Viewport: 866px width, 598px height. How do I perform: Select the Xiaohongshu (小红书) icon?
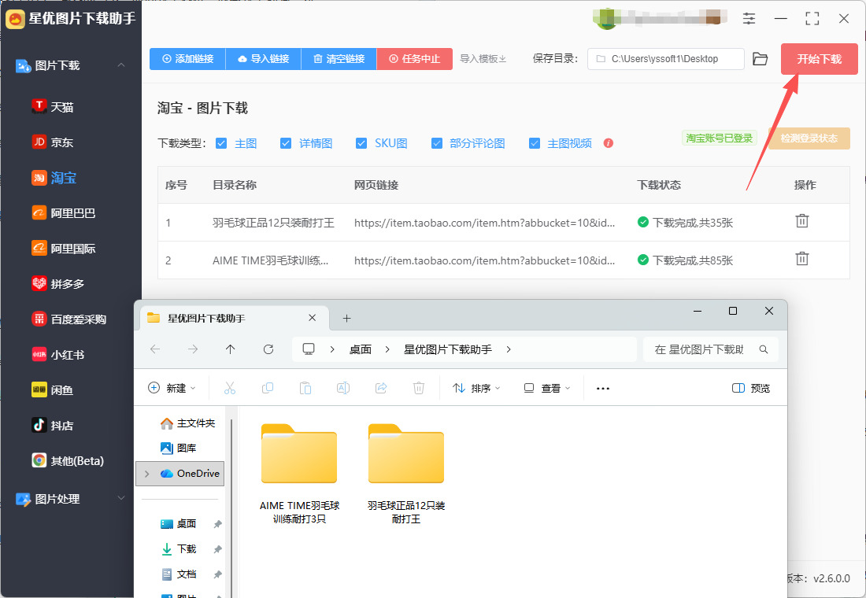[39, 354]
